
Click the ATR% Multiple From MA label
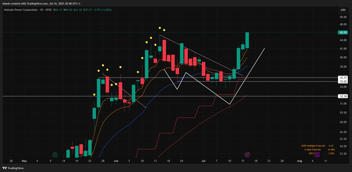coord(313,146)
